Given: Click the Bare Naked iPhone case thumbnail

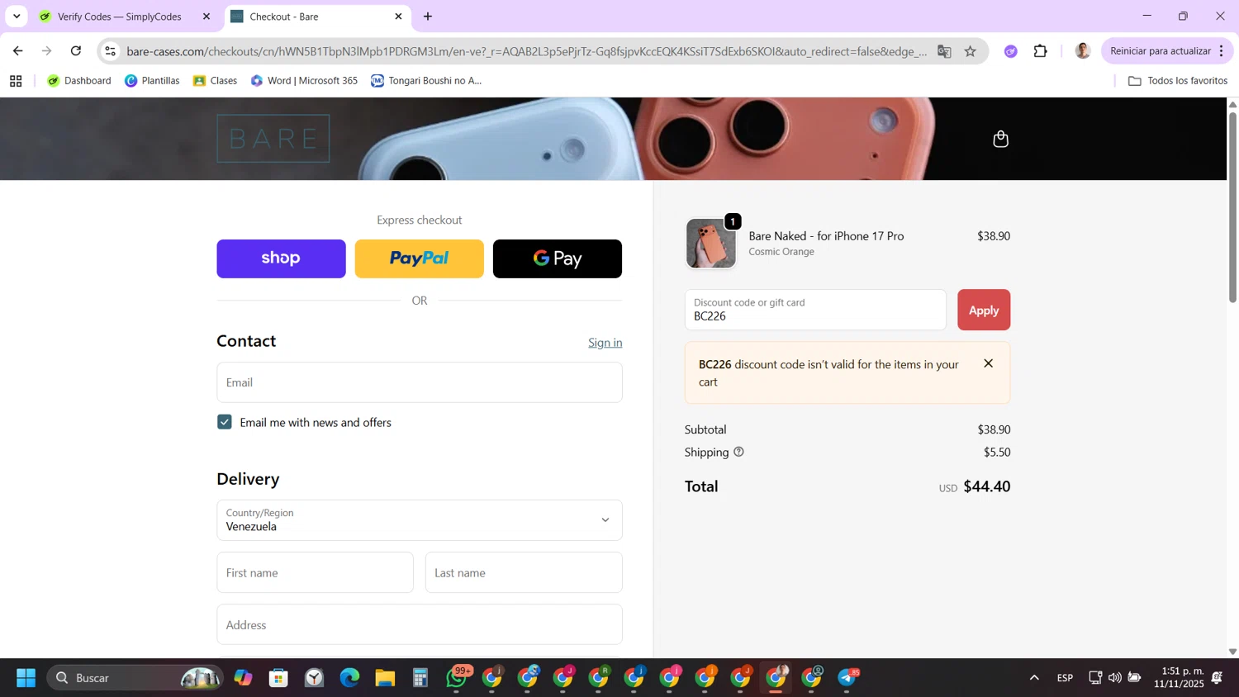Looking at the screenshot, I should click(x=711, y=244).
